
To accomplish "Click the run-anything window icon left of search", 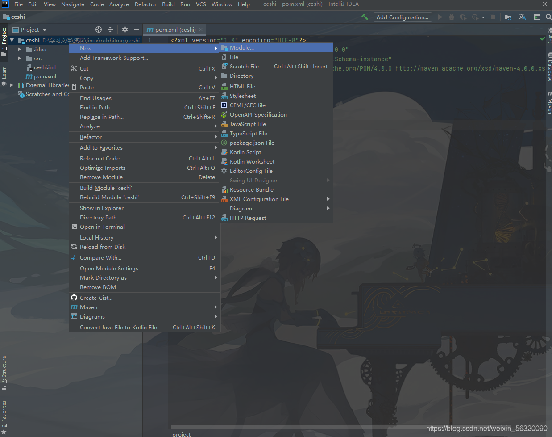I will tap(537, 17).
